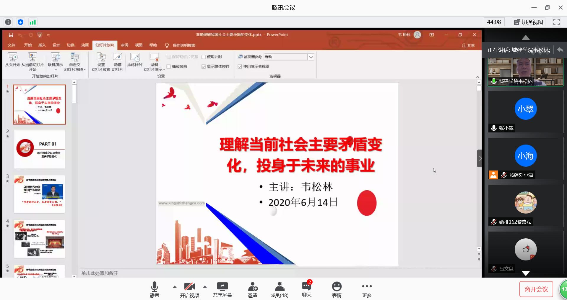This screenshot has height=300, width=567.
Task: Click the 离开会议 leave meeting button
Action: (536, 289)
